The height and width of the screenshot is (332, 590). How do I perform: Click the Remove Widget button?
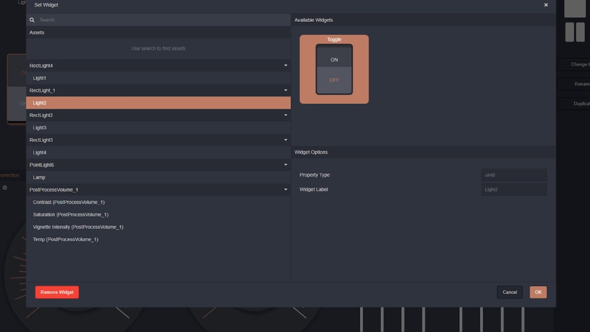coord(57,292)
